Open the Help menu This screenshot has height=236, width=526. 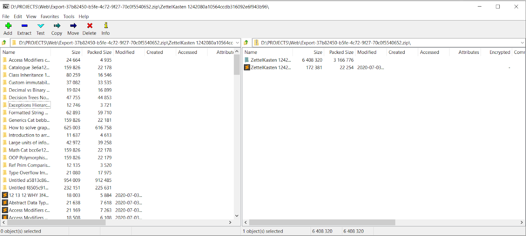coord(84,16)
